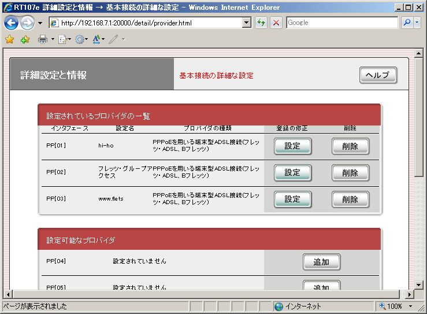Click 削除 button for PP[02] row
Viewport: 427px width, 314px height.
click(x=350, y=172)
